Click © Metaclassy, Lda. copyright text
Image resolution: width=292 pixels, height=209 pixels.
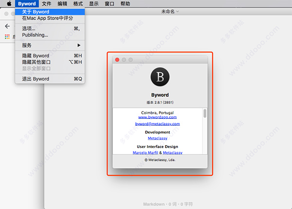160,160
